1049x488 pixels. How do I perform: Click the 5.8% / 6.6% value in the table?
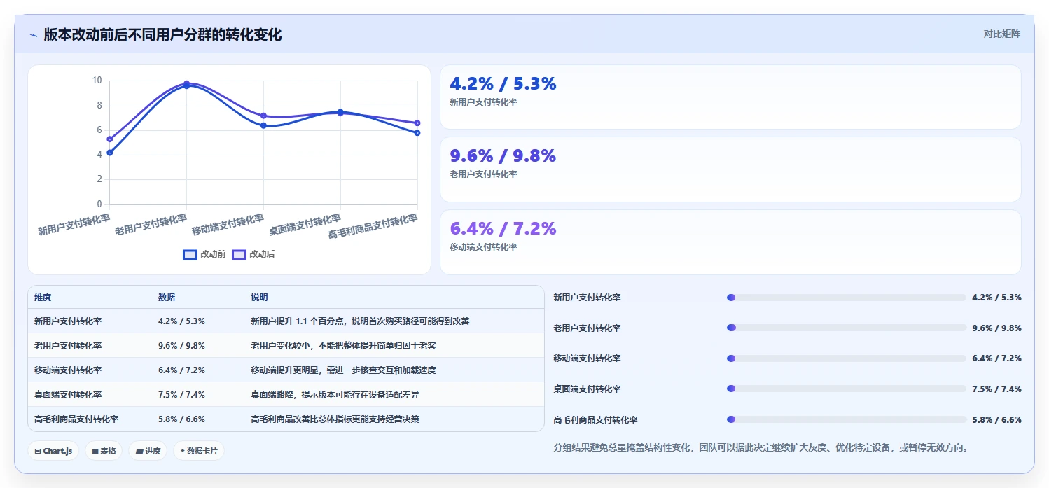181,419
